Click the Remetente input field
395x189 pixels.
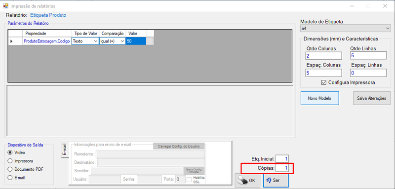[151, 154]
